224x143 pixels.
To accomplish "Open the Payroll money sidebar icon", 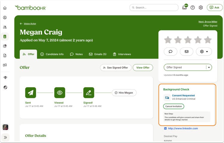I will pos(5,65).
